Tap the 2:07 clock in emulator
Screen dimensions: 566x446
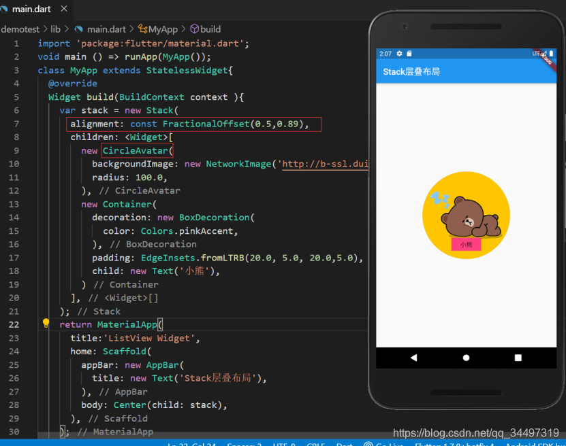(386, 54)
